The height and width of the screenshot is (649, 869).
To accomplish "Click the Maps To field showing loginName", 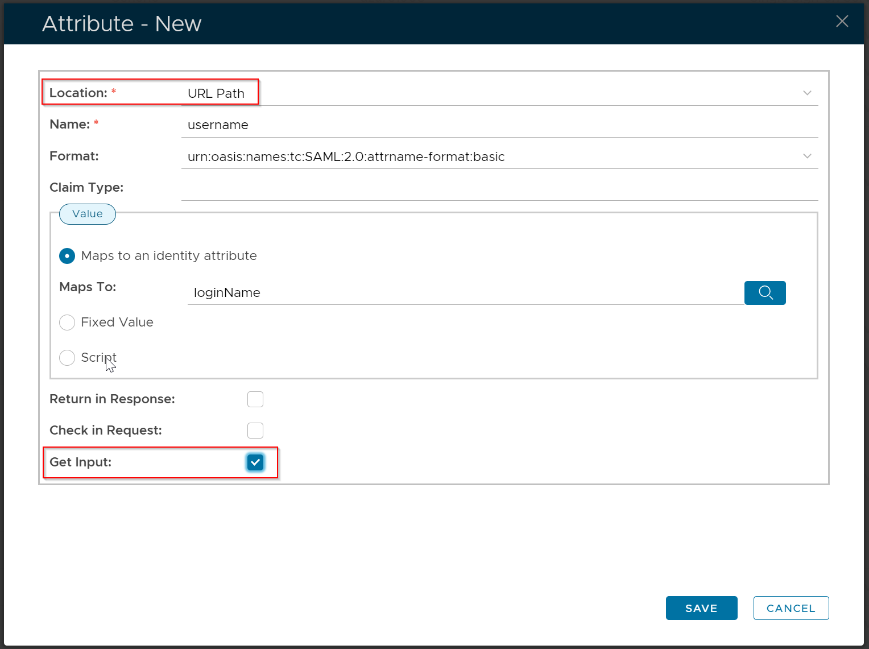I will [464, 293].
